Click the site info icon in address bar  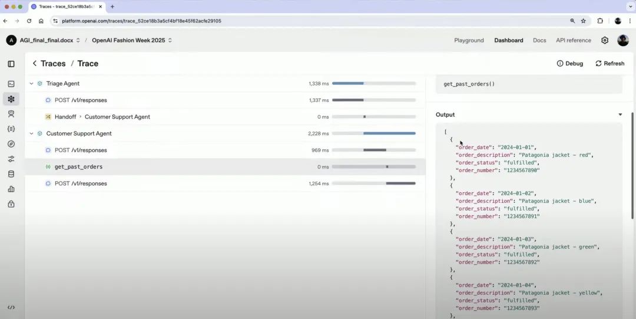click(x=55, y=21)
